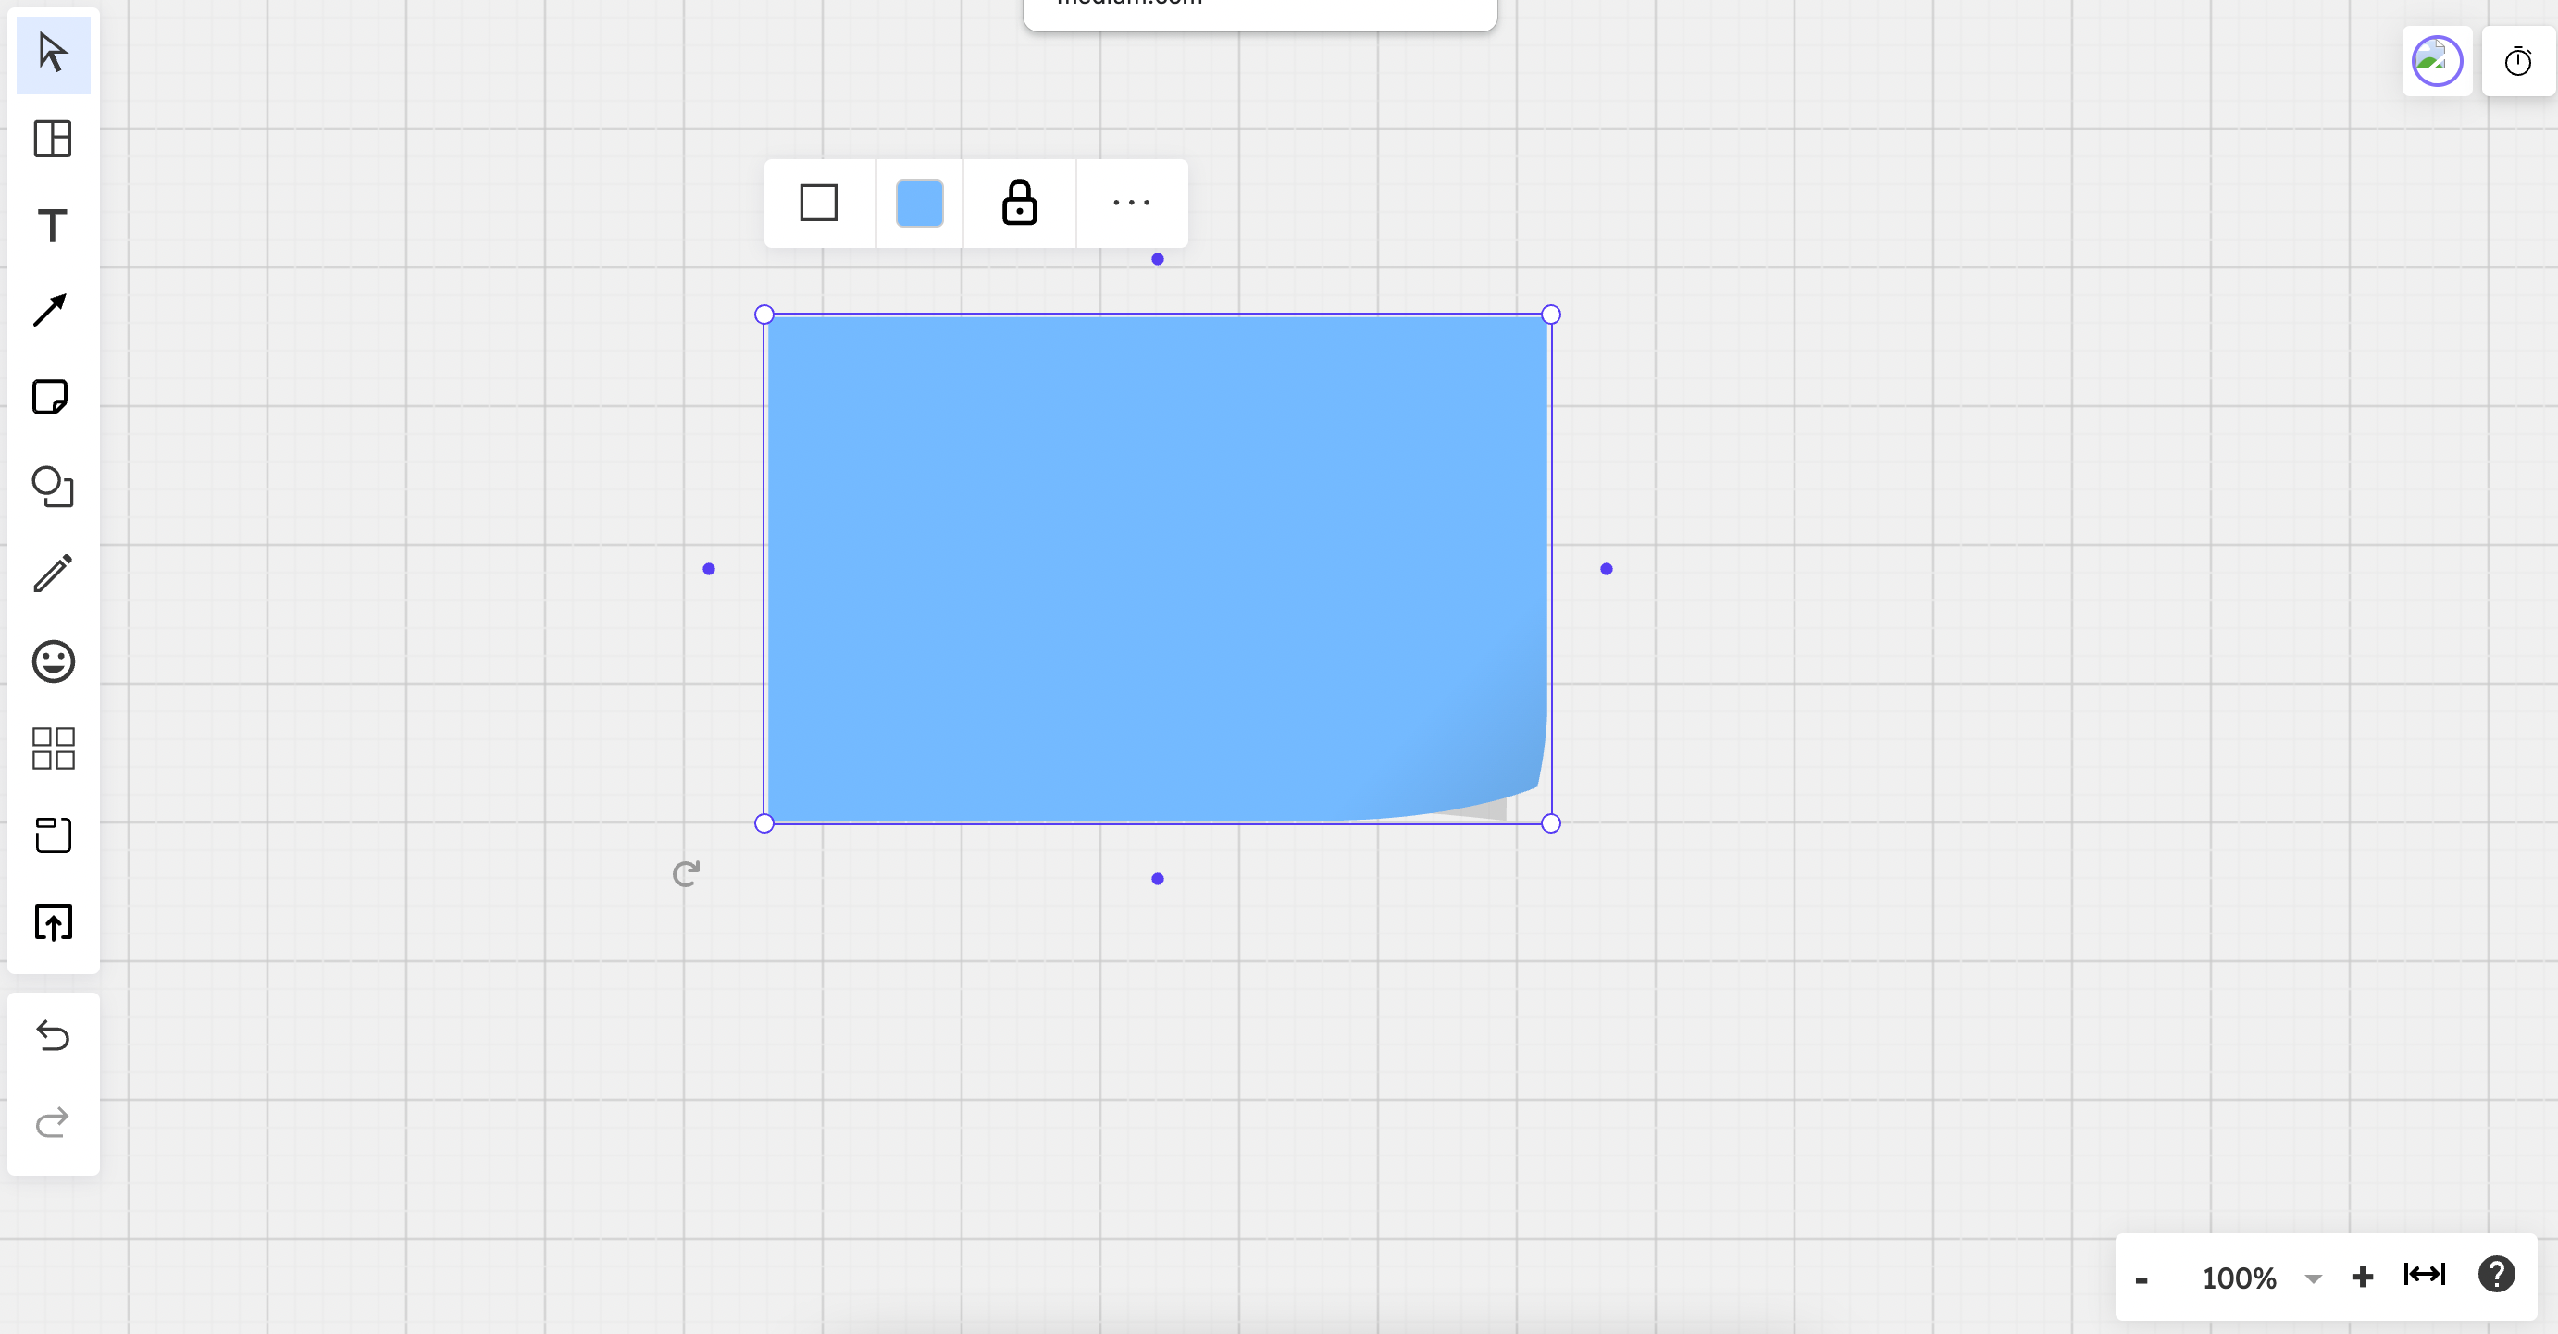
Task: Open the shapes tool
Action: [53, 487]
